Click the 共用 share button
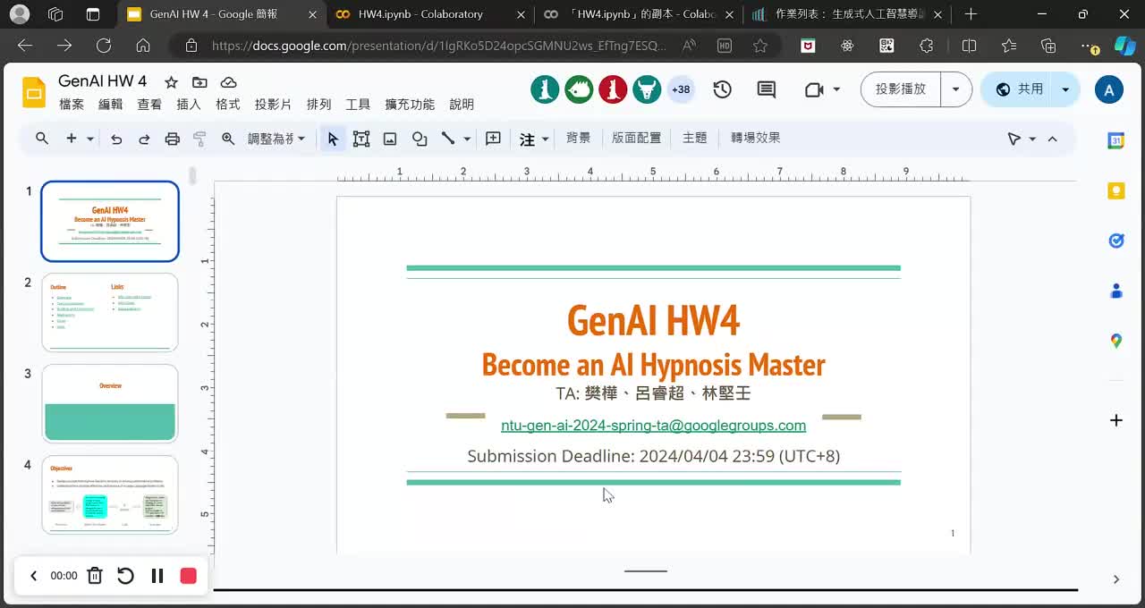 1019,89
